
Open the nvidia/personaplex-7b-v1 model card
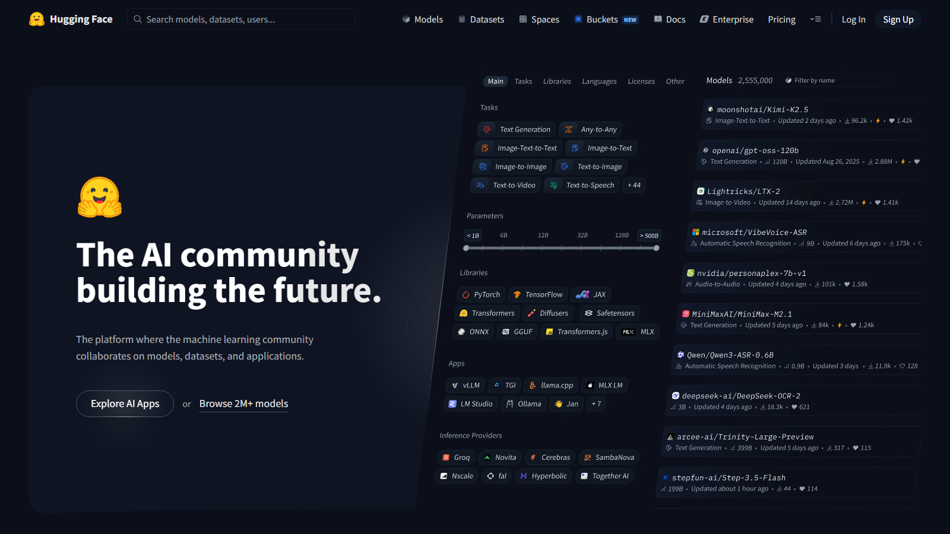802,279
